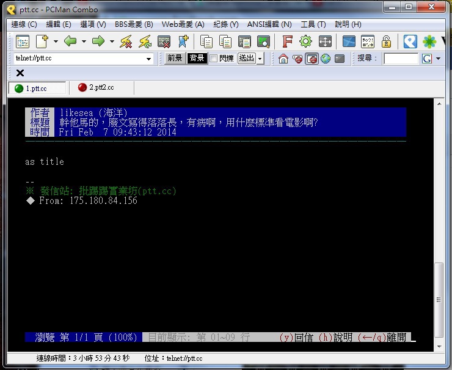Click the green back arrow

pyautogui.click(x=70, y=42)
